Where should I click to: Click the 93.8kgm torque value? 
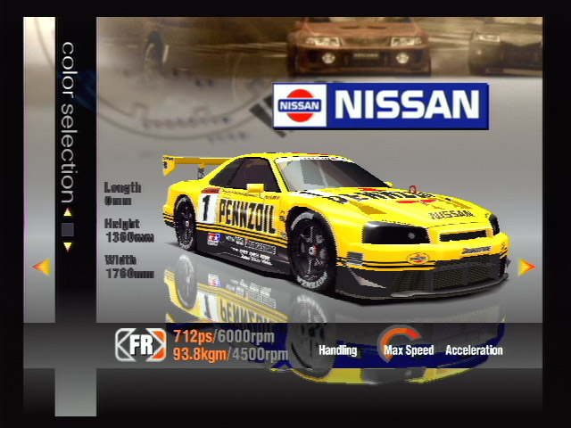click(200, 354)
